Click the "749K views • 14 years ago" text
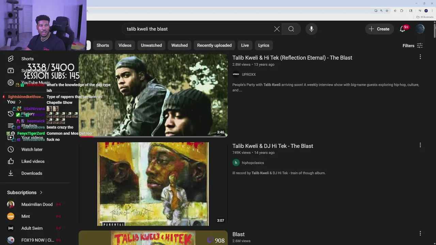The image size is (436, 245). (253, 152)
